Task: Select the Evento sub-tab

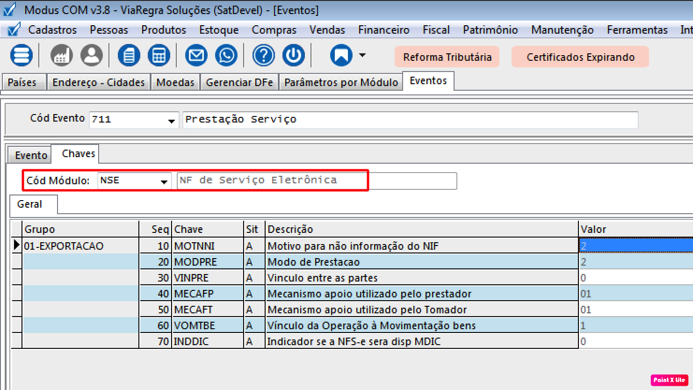Action: click(31, 155)
